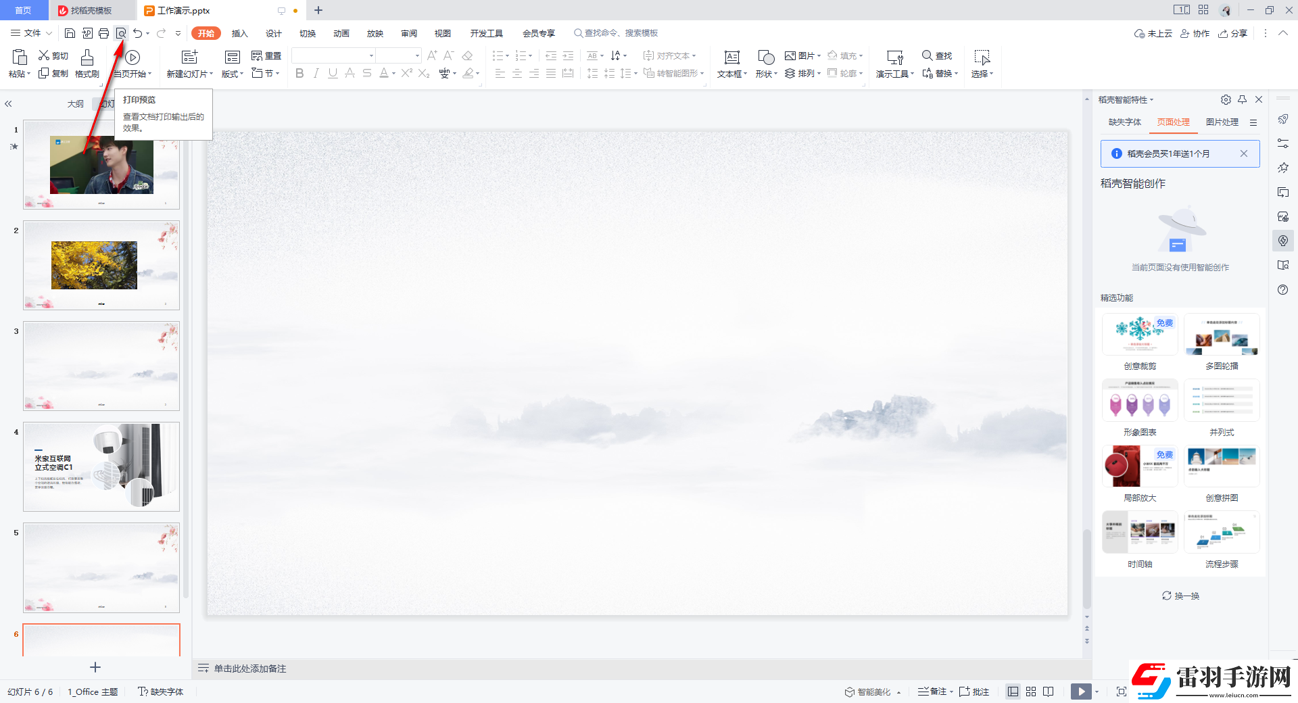This screenshot has height=703, width=1298.
Task: Switch to slide sorter grid view
Action: click(1031, 692)
